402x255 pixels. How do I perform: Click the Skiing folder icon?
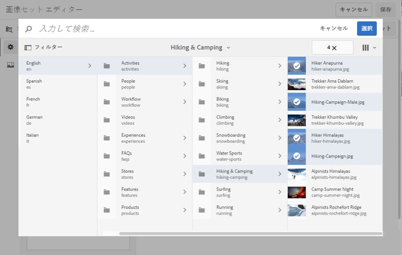tap(202, 84)
